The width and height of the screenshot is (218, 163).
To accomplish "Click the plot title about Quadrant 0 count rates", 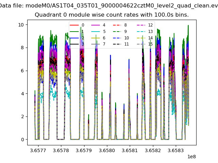I will click(x=112, y=15).
